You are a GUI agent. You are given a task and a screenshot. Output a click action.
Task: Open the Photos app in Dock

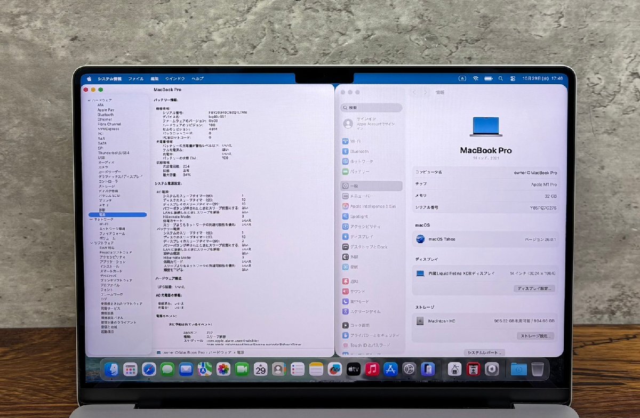pos(223,369)
